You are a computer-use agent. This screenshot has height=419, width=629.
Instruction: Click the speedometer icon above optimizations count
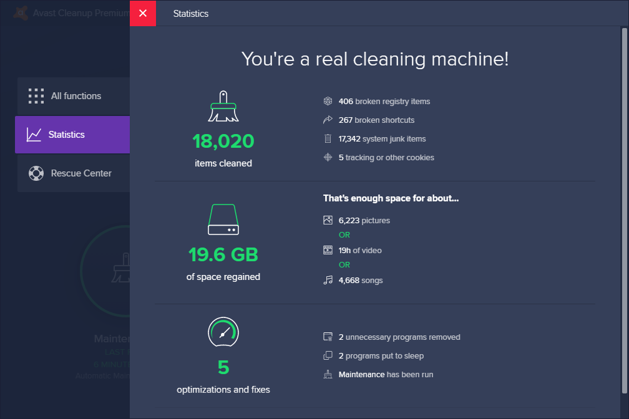223,332
